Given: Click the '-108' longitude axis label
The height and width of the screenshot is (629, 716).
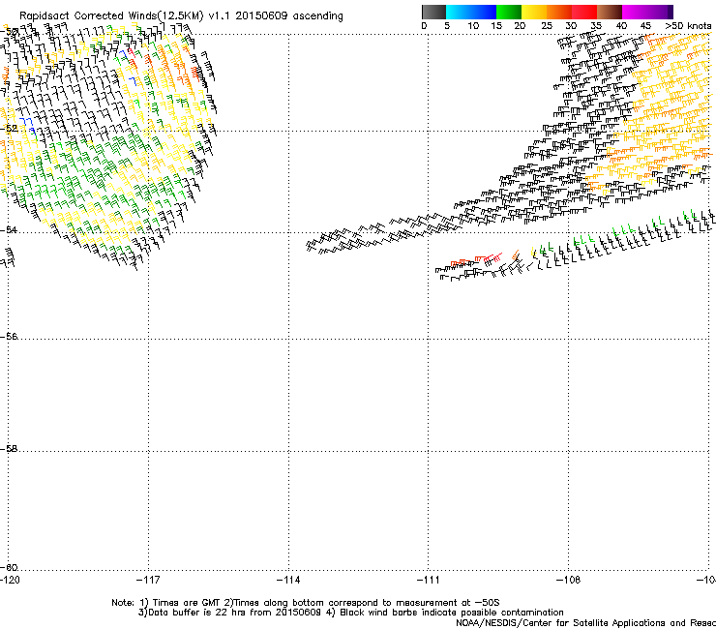Looking at the screenshot, I should [x=569, y=580].
